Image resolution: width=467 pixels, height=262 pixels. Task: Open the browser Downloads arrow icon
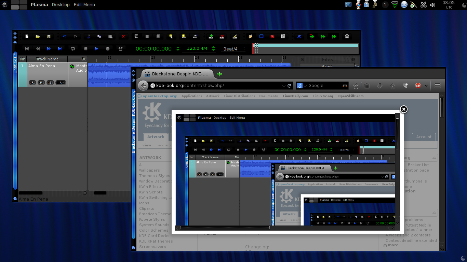(379, 86)
